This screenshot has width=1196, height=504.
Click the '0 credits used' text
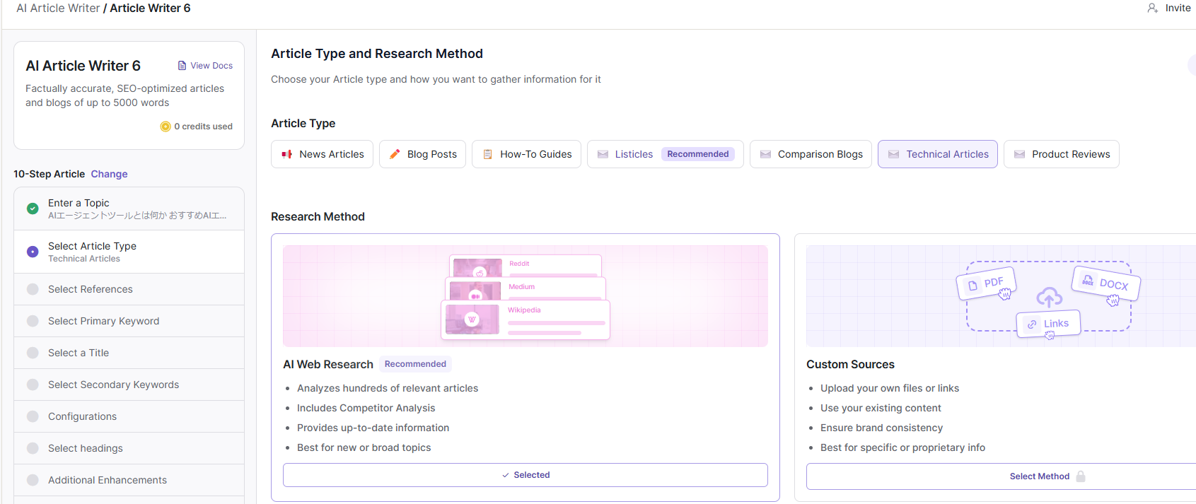(204, 127)
